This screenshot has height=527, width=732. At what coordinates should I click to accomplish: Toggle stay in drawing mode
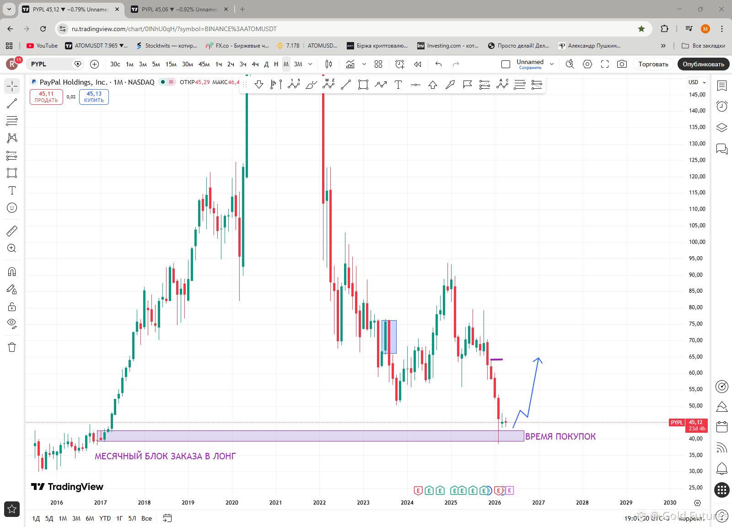click(12, 289)
